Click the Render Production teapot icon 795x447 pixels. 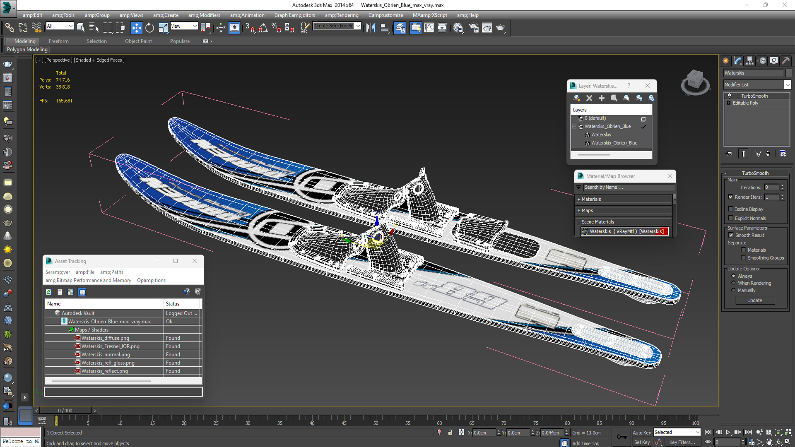[x=500, y=28]
